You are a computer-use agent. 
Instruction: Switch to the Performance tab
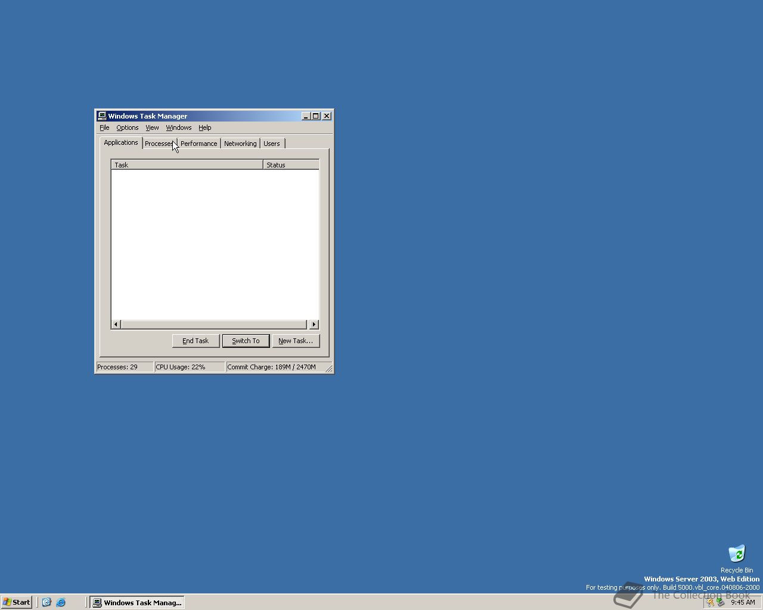pyautogui.click(x=199, y=144)
